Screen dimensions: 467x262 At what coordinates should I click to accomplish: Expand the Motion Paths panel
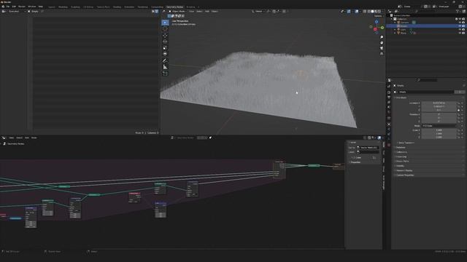402,162
